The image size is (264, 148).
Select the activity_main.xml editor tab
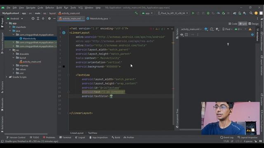pyautogui.click(x=71, y=18)
